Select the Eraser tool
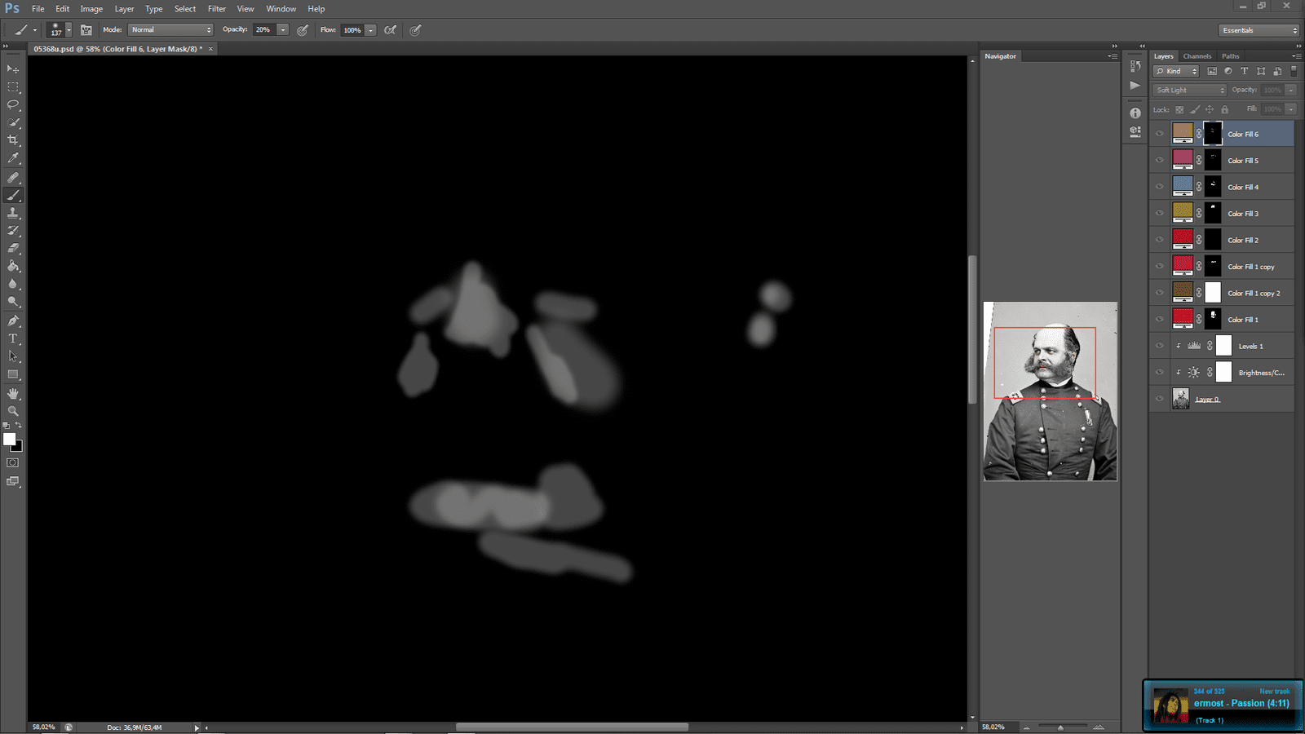 tap(13, 248)
